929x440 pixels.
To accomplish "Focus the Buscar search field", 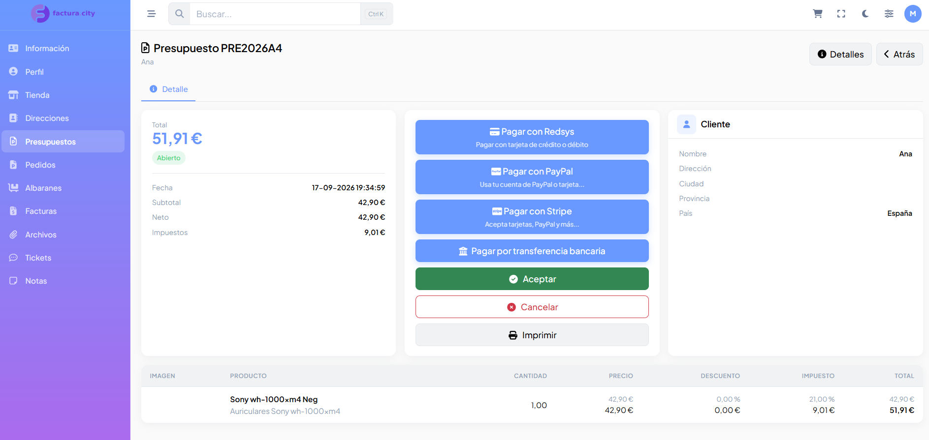I will [275, 14].
